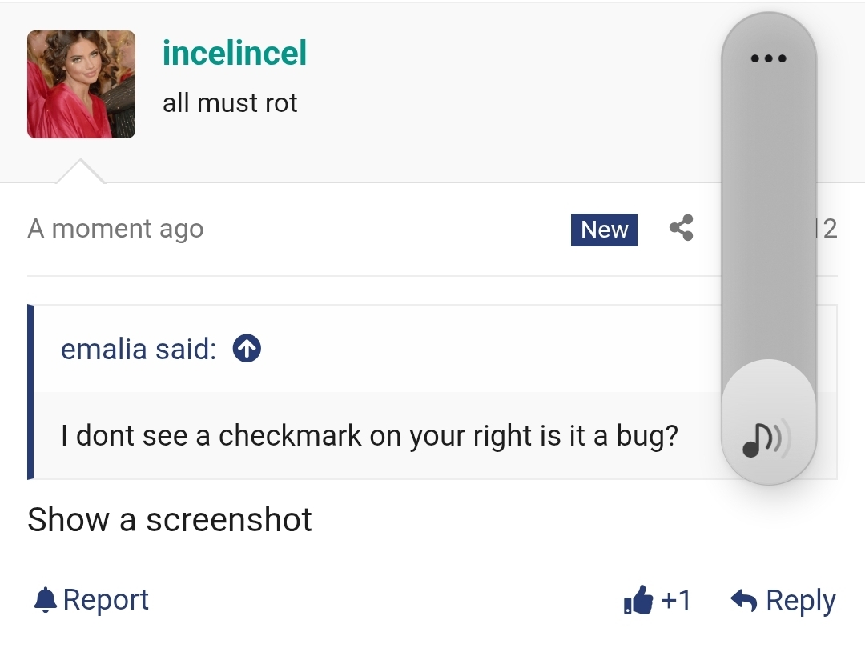865x656 pixels.
Task: Open incelincel's profile avatar picture
Action: [x=81, y=84]
